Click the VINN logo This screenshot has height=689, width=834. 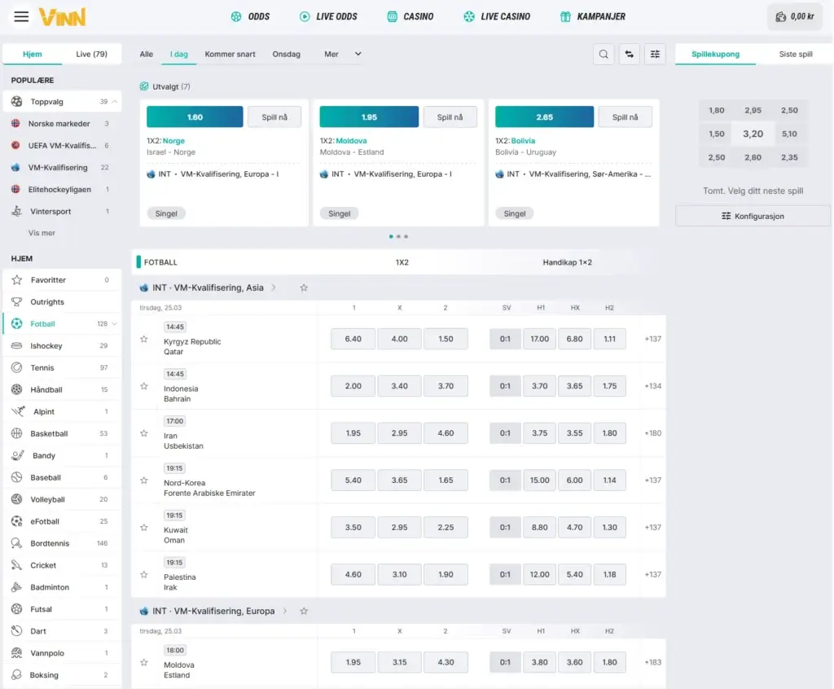[62, 17]
